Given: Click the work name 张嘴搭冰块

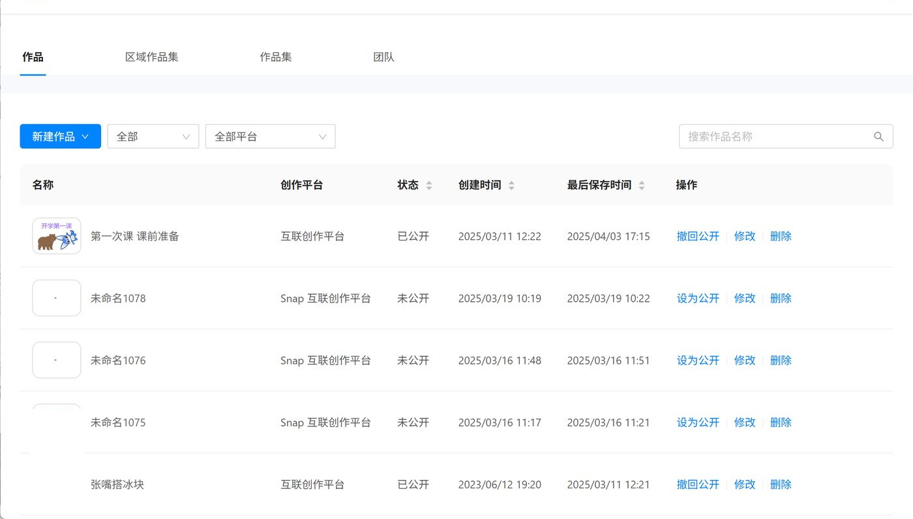Looking at the screenshot, I should [x=117, y=484].
